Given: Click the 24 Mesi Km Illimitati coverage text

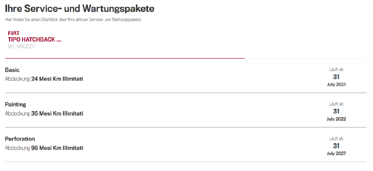Looking at the screenshot, I should pos(57,79).
